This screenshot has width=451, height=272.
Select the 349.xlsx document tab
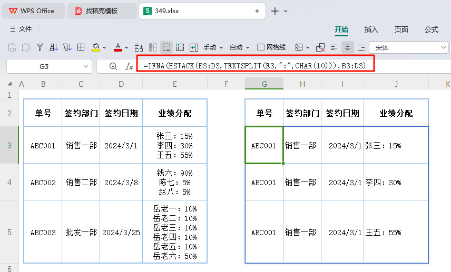[202, 11]
